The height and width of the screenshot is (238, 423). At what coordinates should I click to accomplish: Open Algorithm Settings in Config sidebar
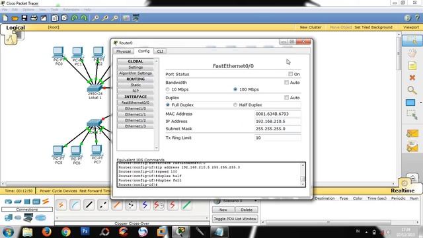pos(135,73)
